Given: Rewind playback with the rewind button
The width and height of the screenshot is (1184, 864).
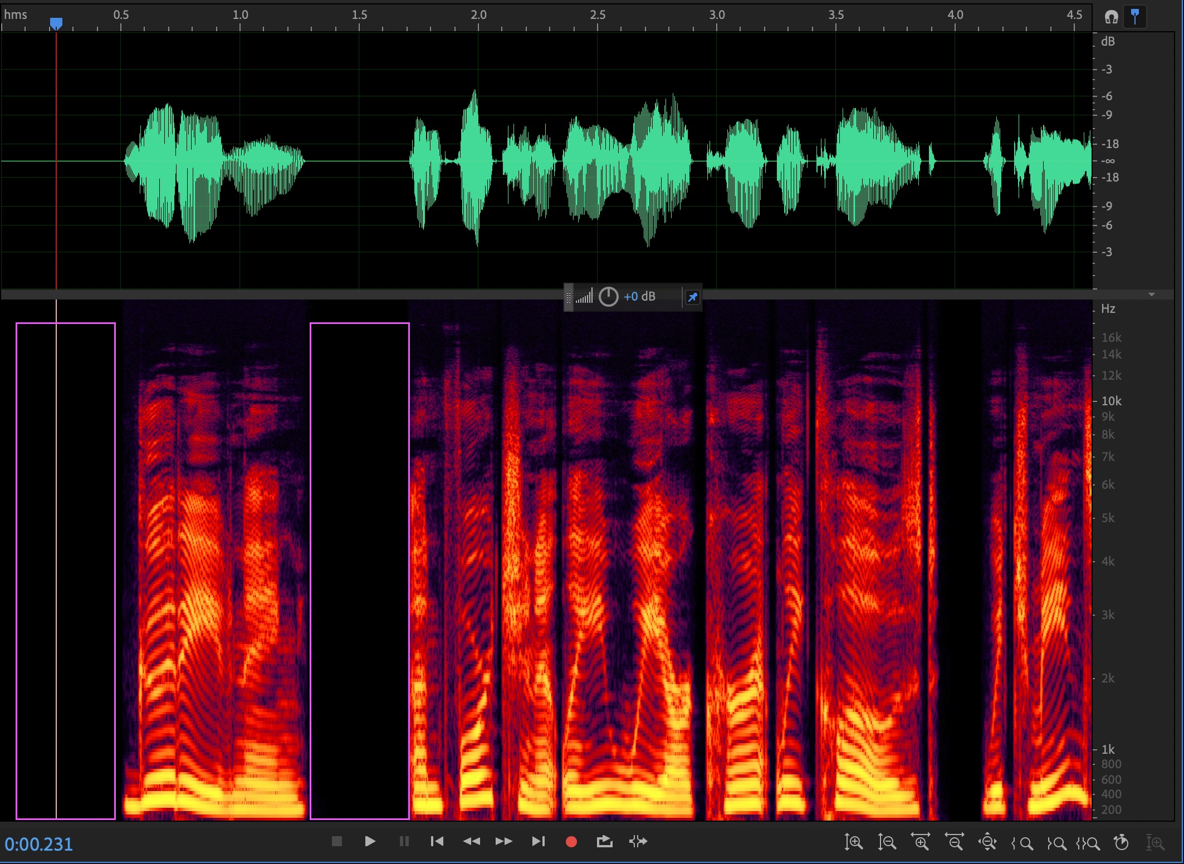Looking at the screenshot, I should click(471, 841).
